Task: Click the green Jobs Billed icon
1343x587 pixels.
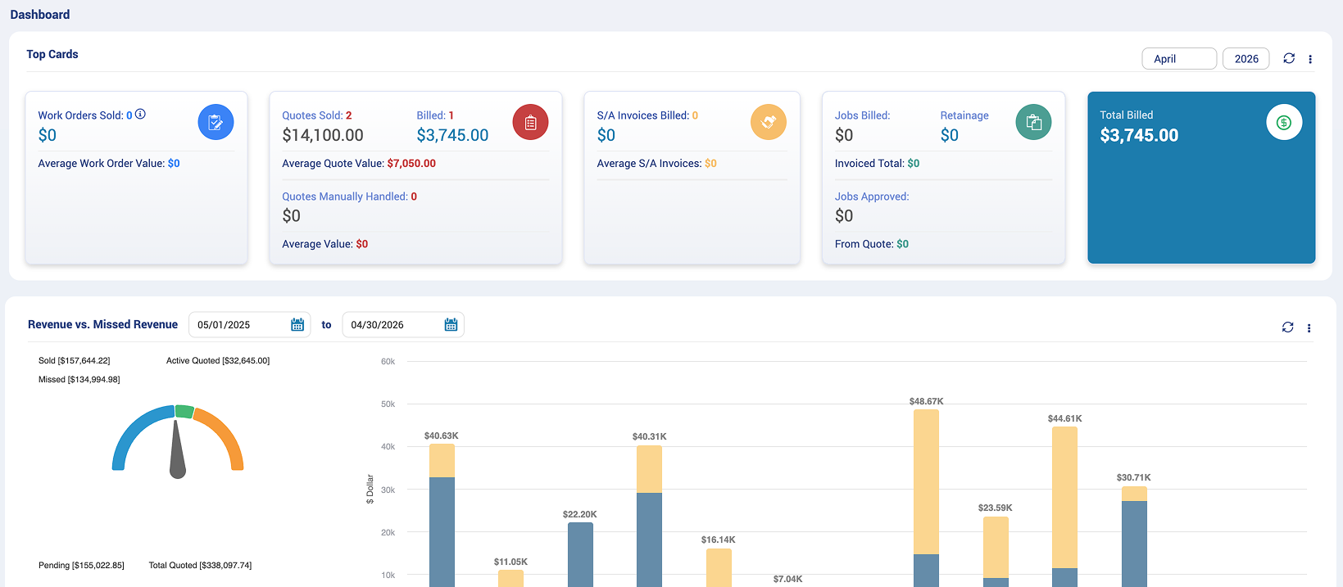Action: coord(1033,122)
